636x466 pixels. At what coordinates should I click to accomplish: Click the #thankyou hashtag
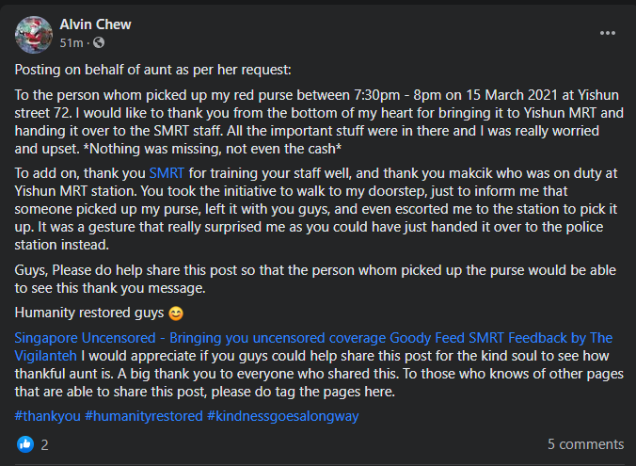click(x=47, y=416)
